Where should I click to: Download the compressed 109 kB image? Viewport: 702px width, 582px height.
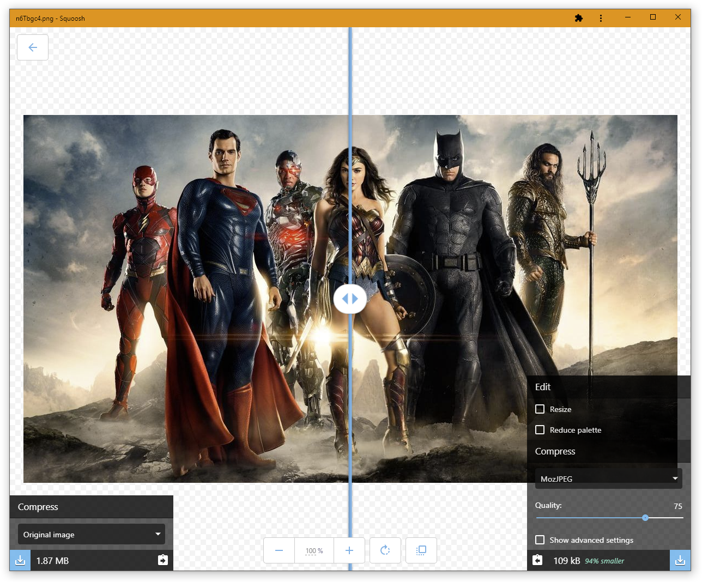point(680,561)
